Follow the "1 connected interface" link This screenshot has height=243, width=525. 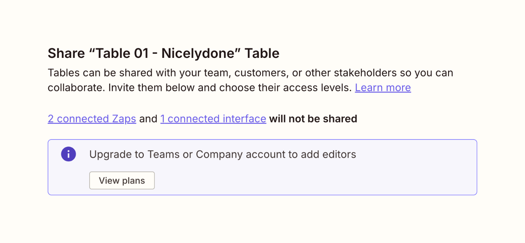click(213, 119)
